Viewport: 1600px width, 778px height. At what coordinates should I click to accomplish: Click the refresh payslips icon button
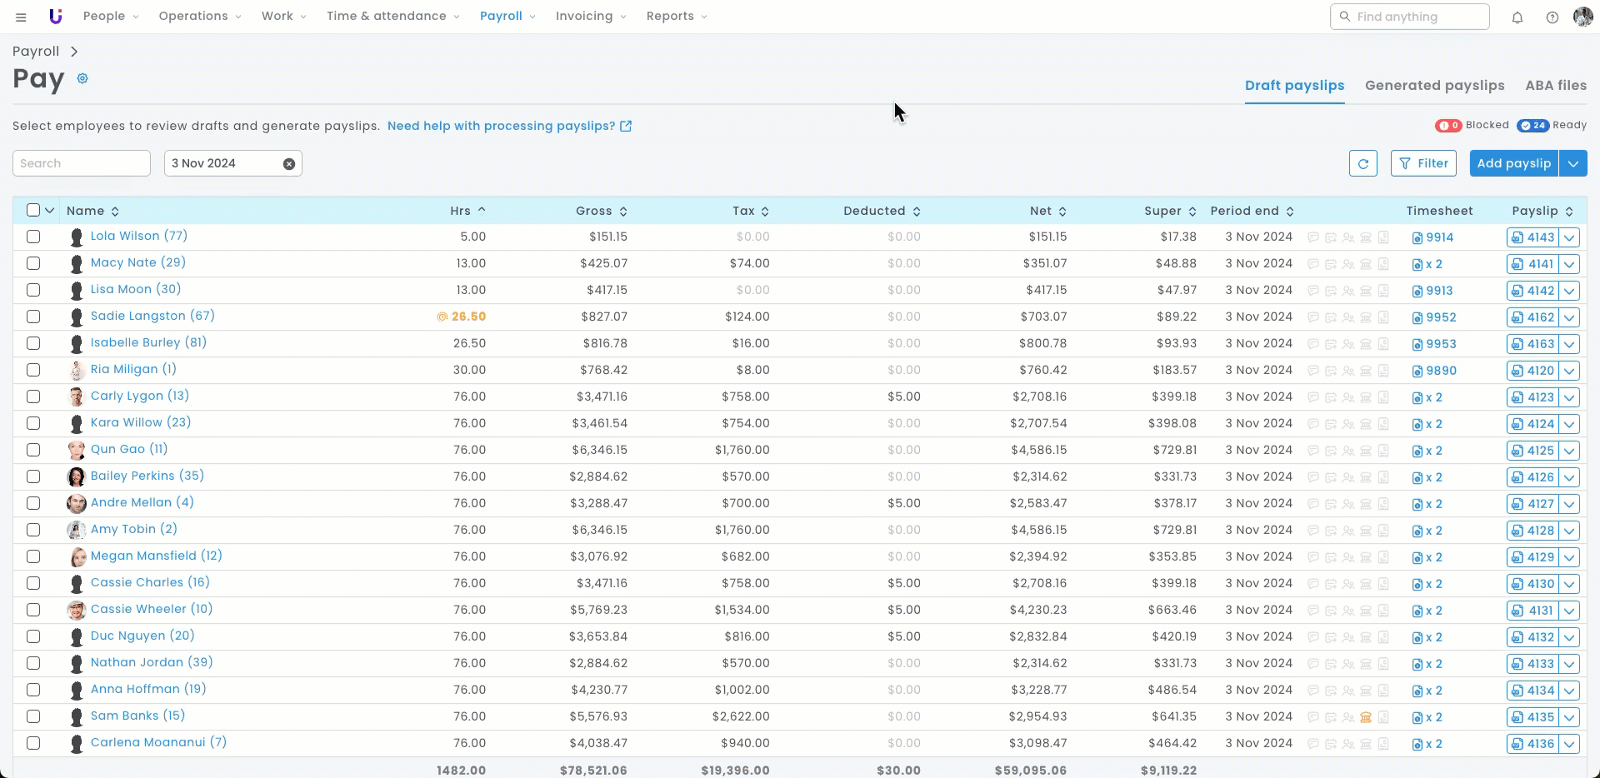tap(1362, 163)
